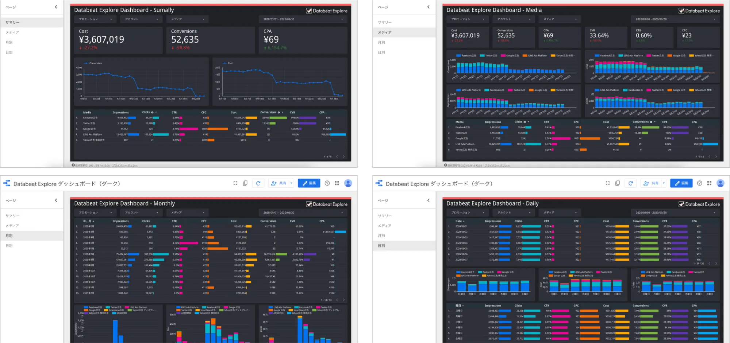Open Google apps grid in Daily window

[x=709, y=183]
